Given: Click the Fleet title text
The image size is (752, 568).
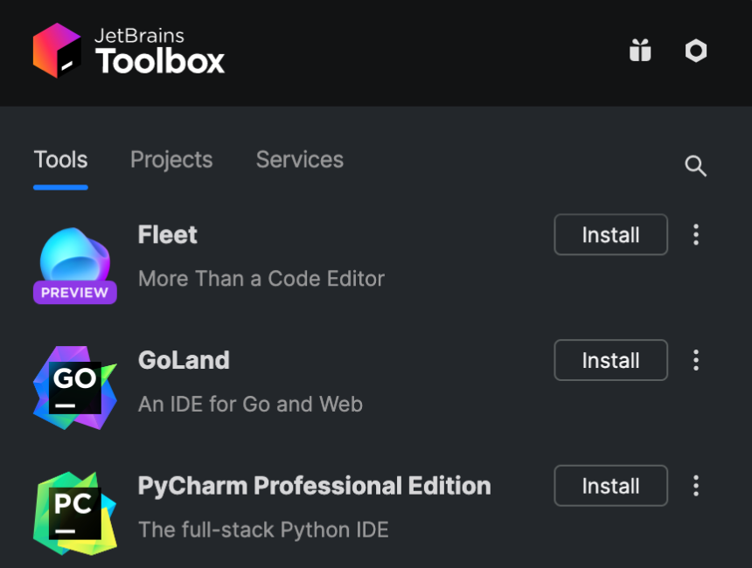Looking at the screenshot, I should tap(167, 234).
